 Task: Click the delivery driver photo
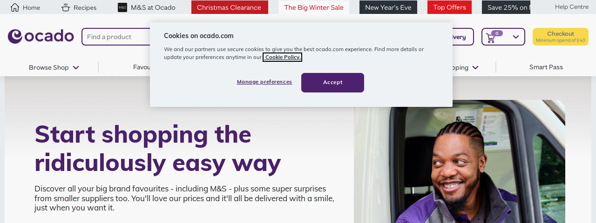460,161
